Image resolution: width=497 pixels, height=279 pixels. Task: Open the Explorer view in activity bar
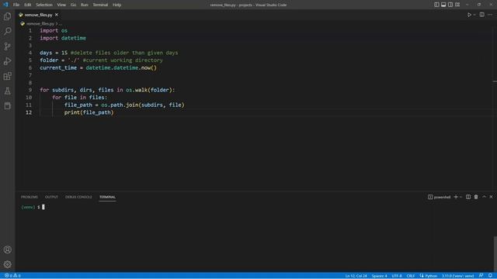pos(7,16)
